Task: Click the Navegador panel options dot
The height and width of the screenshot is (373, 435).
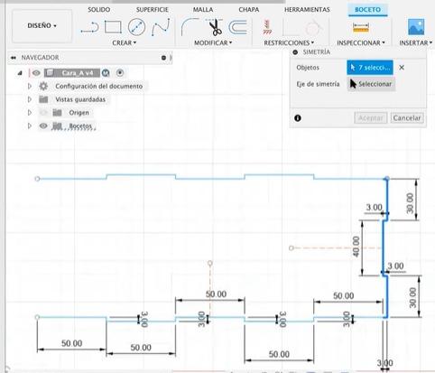Action: click(163, 58)
